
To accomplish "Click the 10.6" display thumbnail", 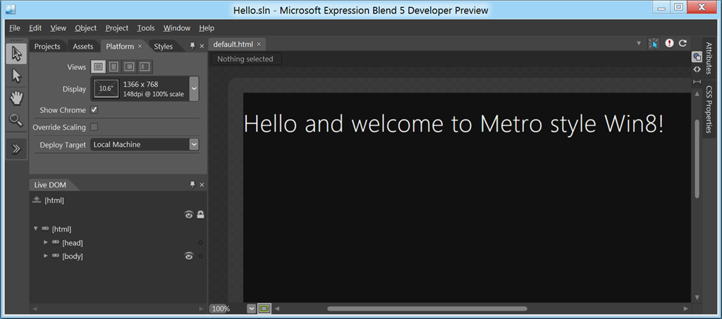I will pos(106,88).
